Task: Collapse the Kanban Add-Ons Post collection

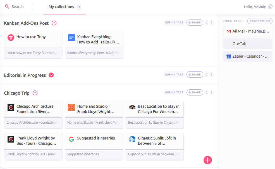Action: (x=54, y=23)
